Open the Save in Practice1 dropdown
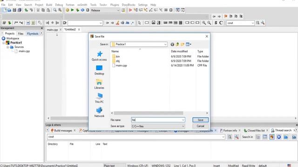The height and width of the screenshot is (167, 298). tap(165, 45)
